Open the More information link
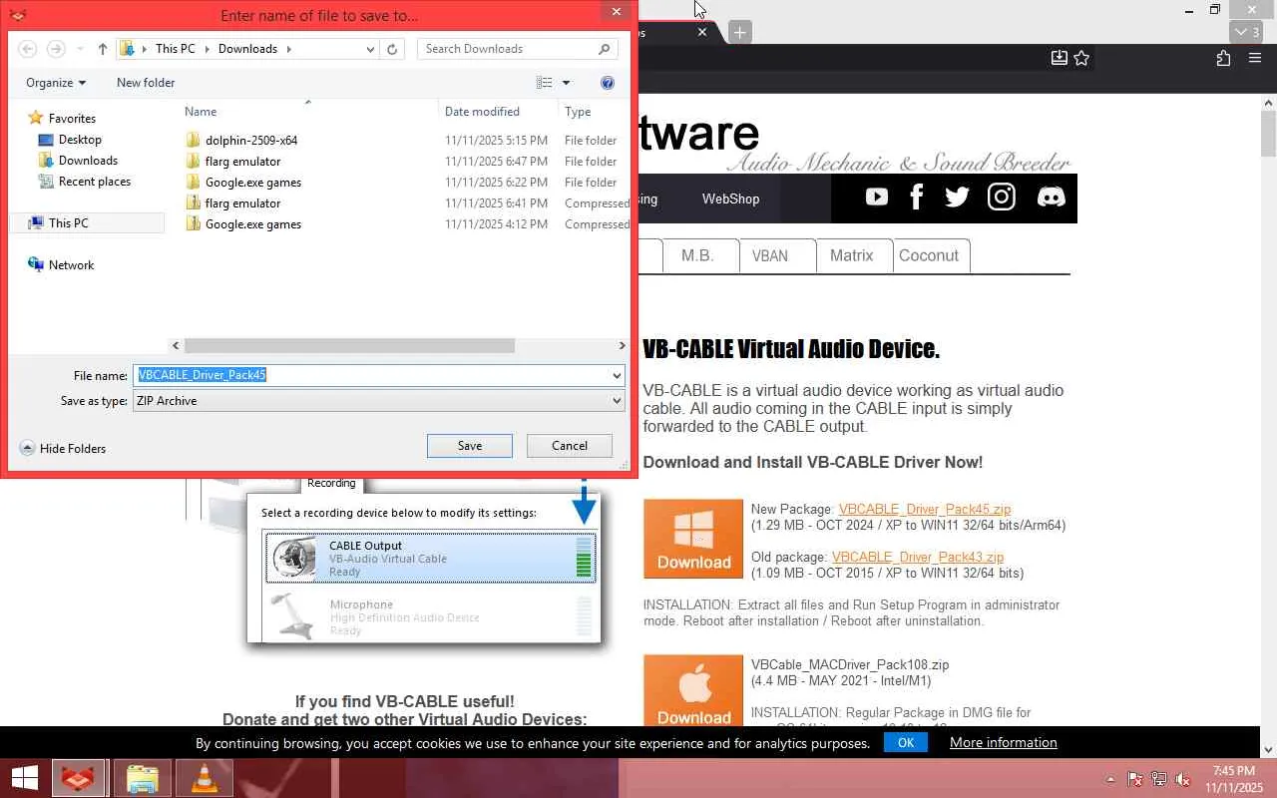The height and width of the screenshot is (798, 1277). click(1004, 742)
